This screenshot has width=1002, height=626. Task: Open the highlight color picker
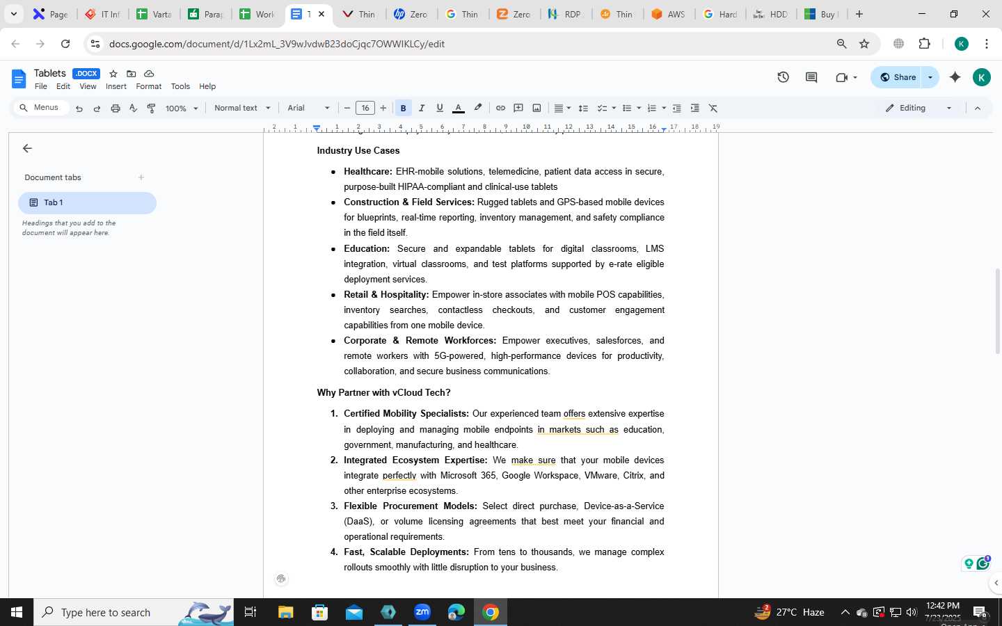[x=477, y=109]
